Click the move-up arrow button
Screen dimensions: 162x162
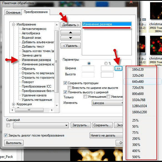[70, 32]
